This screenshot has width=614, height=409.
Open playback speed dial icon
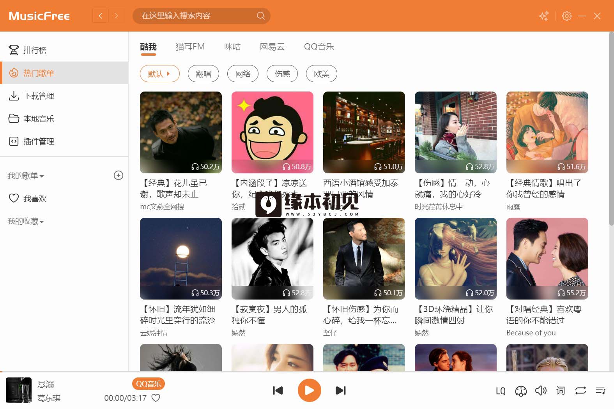tap(521, 391)
